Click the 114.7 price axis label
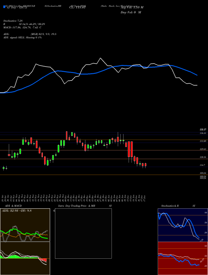 [203, 165]
